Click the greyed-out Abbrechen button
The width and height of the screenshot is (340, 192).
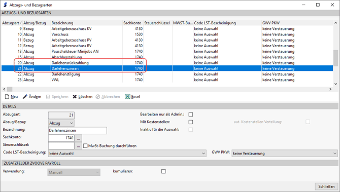pyautogui.click(x=108, y=97)
